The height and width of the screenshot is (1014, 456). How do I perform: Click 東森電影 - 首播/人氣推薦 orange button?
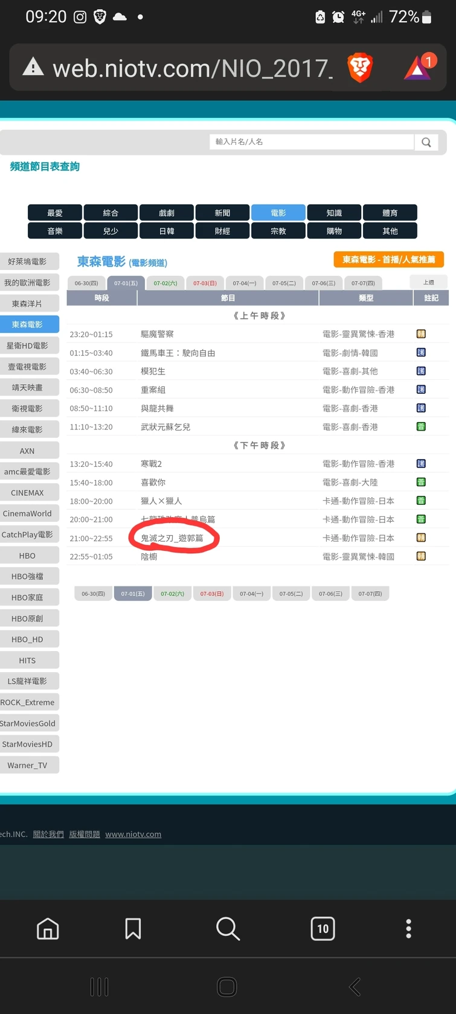pyautogui.click(x=389, y=259)
